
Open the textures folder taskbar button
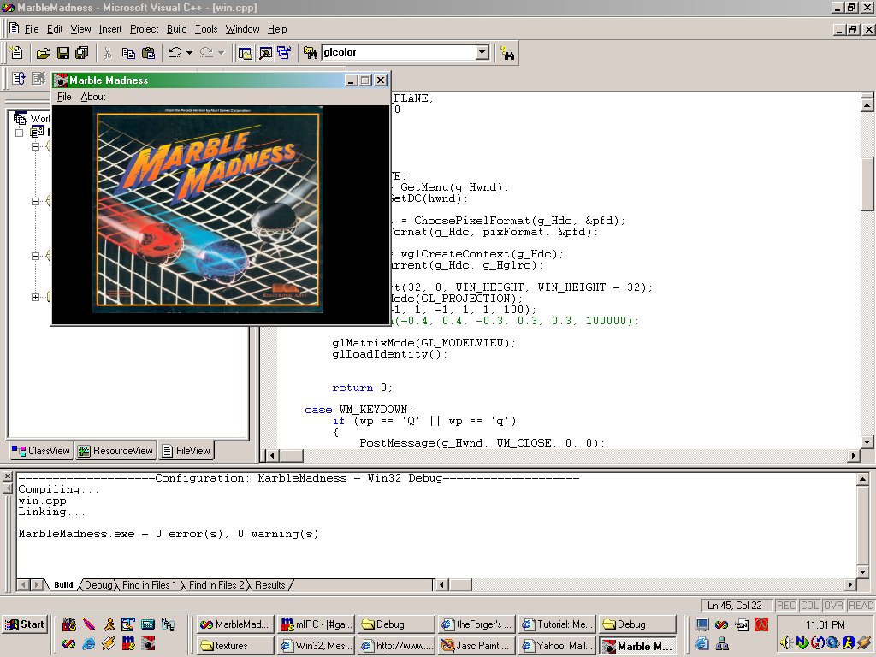234,646
